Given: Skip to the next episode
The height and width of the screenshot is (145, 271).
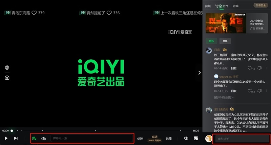Looking at the screenshot, I should (x=16, y=138).
